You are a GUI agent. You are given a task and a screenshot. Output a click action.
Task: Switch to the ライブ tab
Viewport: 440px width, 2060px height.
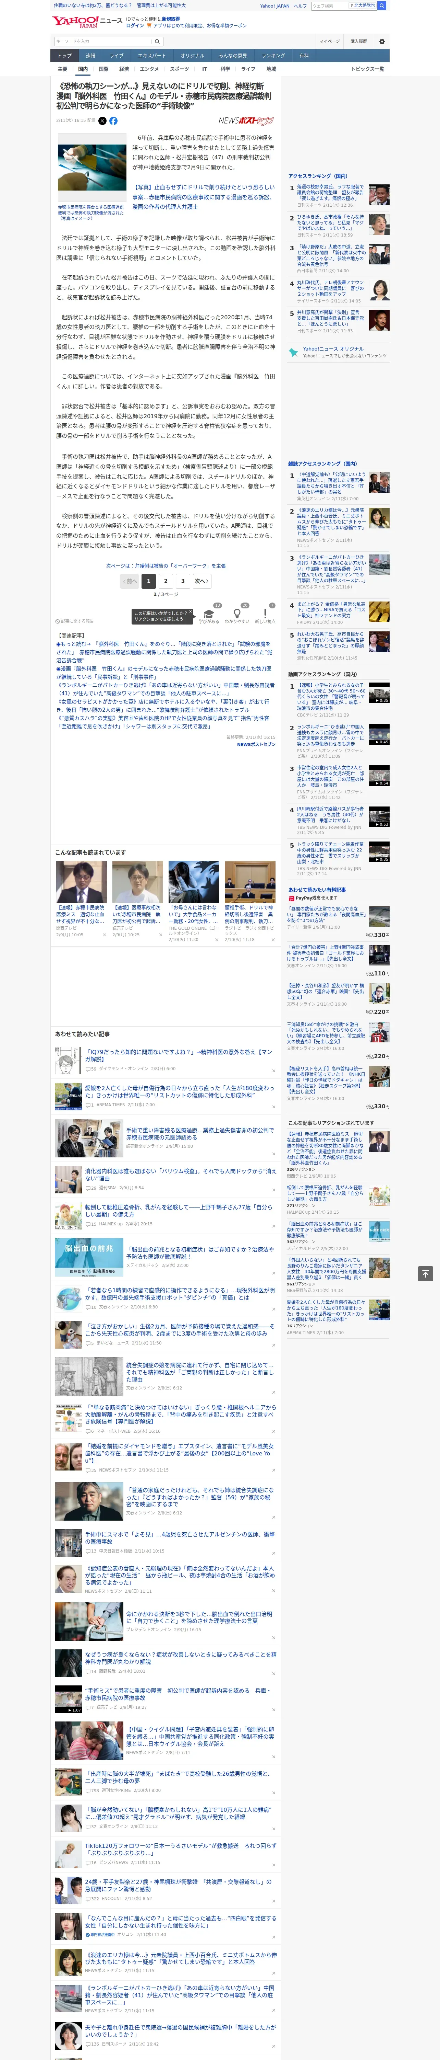(x=117, y=55)
